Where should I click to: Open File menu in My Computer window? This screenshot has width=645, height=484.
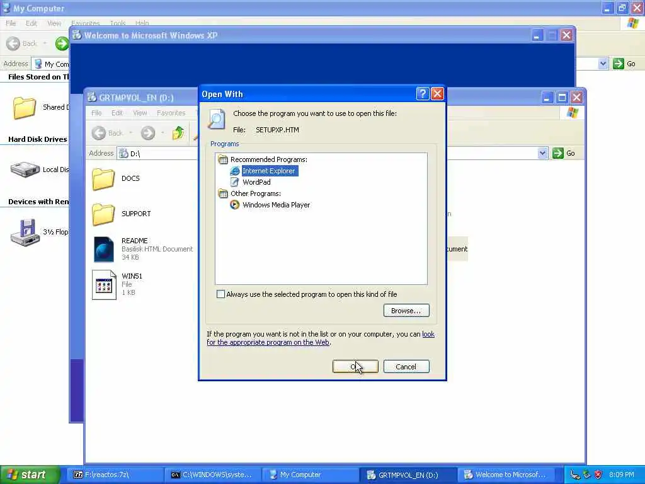coord(11,23)
